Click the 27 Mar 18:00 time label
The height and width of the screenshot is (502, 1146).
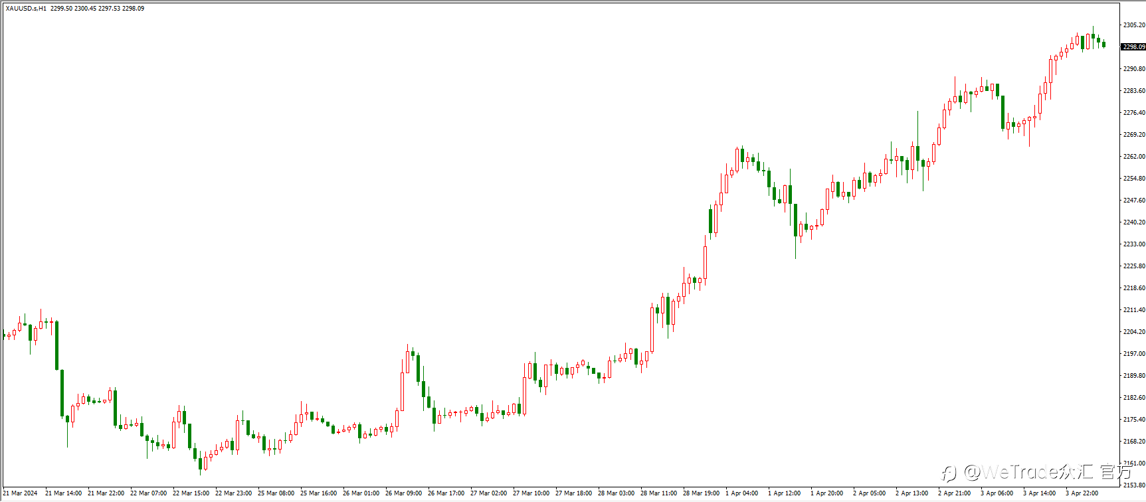[573, 493]
